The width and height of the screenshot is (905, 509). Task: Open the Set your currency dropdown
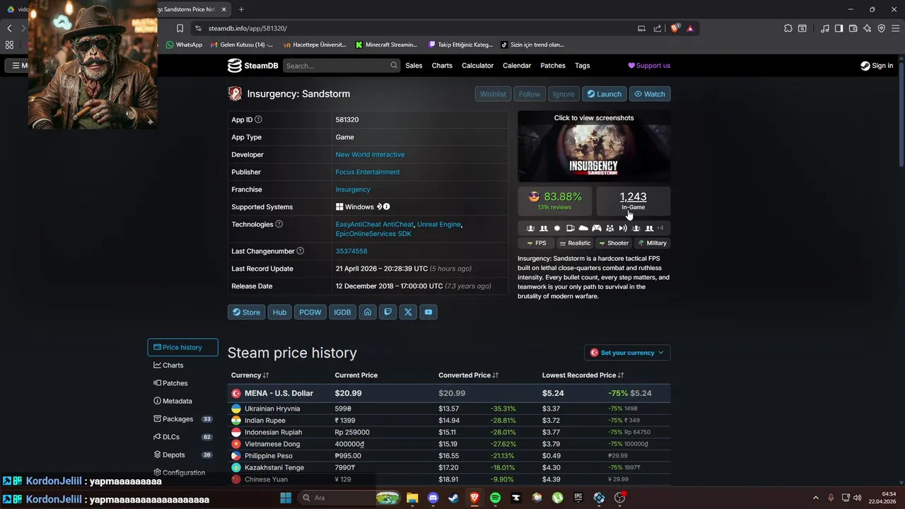(x=627, y=353)
